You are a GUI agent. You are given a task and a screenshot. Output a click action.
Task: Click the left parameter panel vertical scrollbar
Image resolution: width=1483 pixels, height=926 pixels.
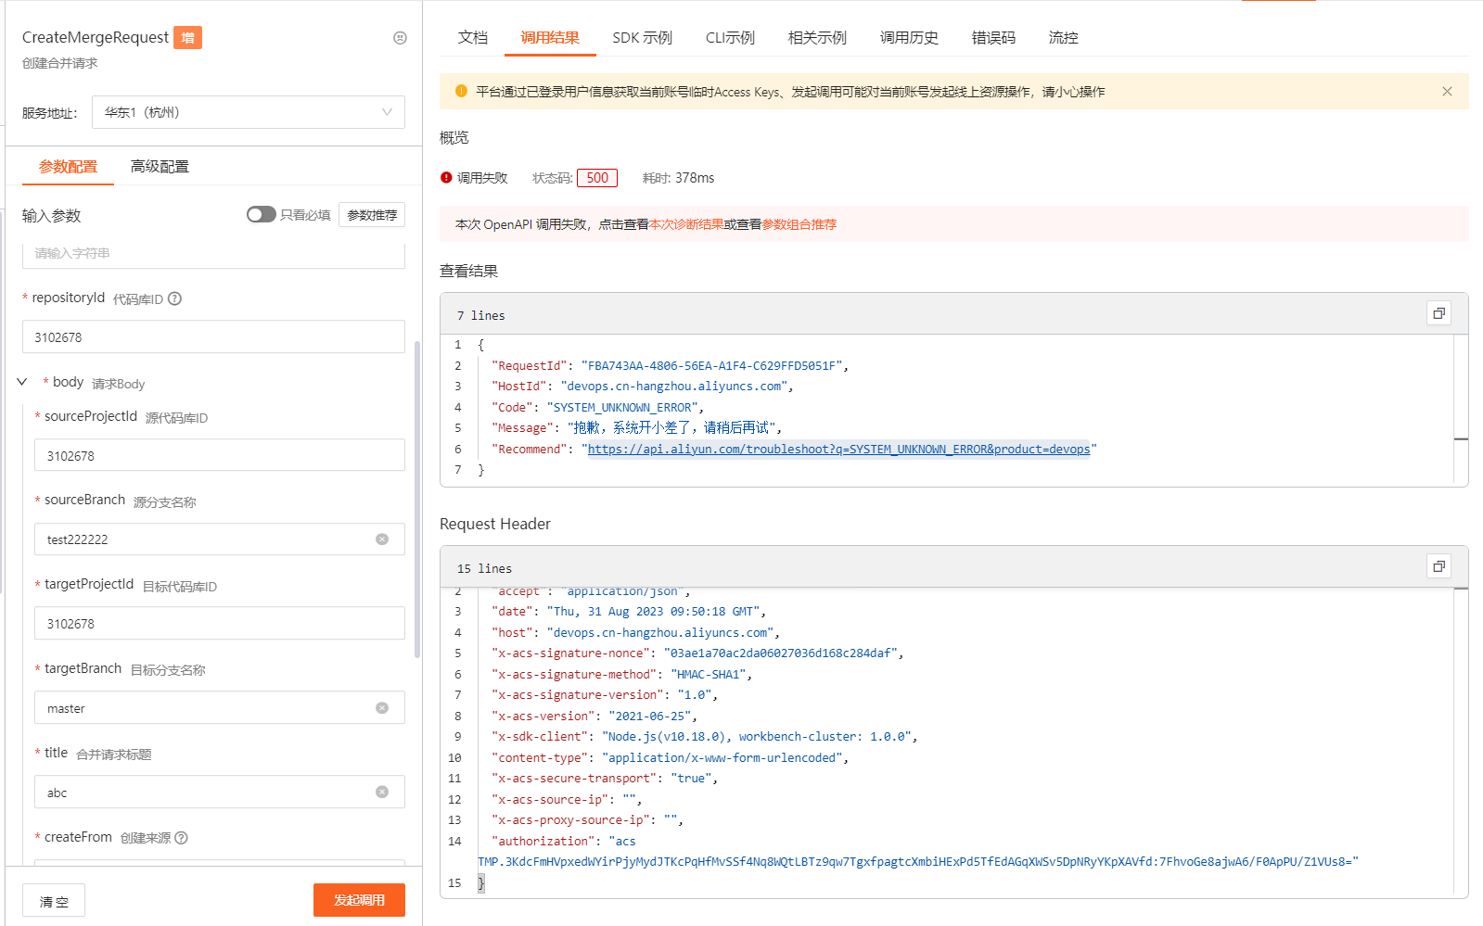(x=417, y=501)
